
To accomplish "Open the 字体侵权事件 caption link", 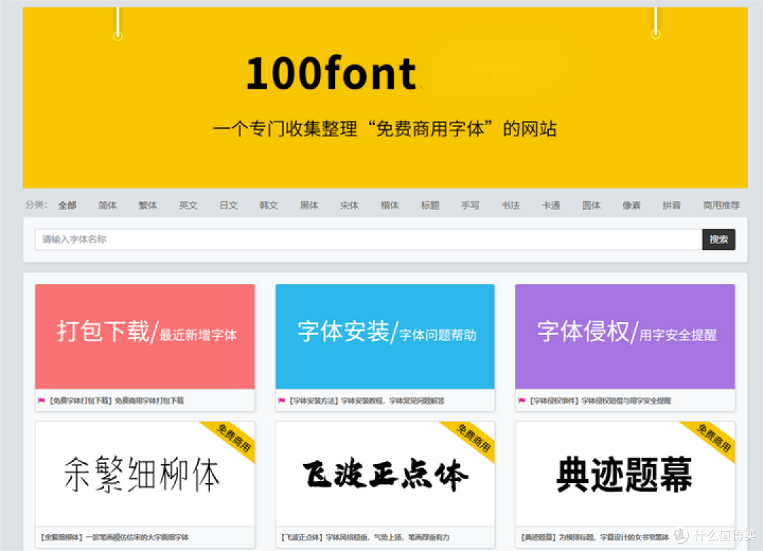I will pyautogui.click(x=601, y=401).
